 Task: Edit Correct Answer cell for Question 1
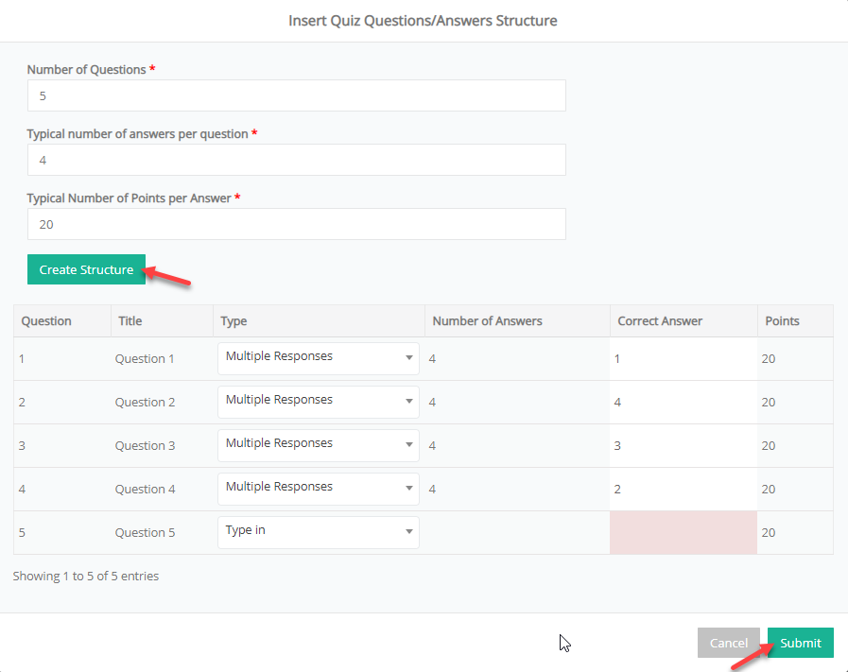click(x=684, y=358)
